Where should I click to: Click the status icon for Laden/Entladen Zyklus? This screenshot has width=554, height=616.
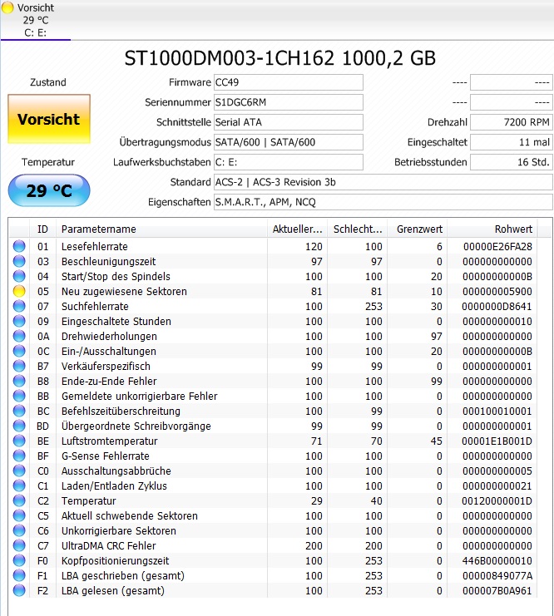click(x=19, y=485)
